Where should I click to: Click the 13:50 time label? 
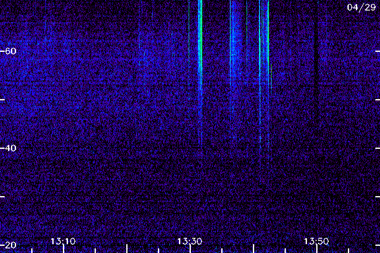coord(316,241)
